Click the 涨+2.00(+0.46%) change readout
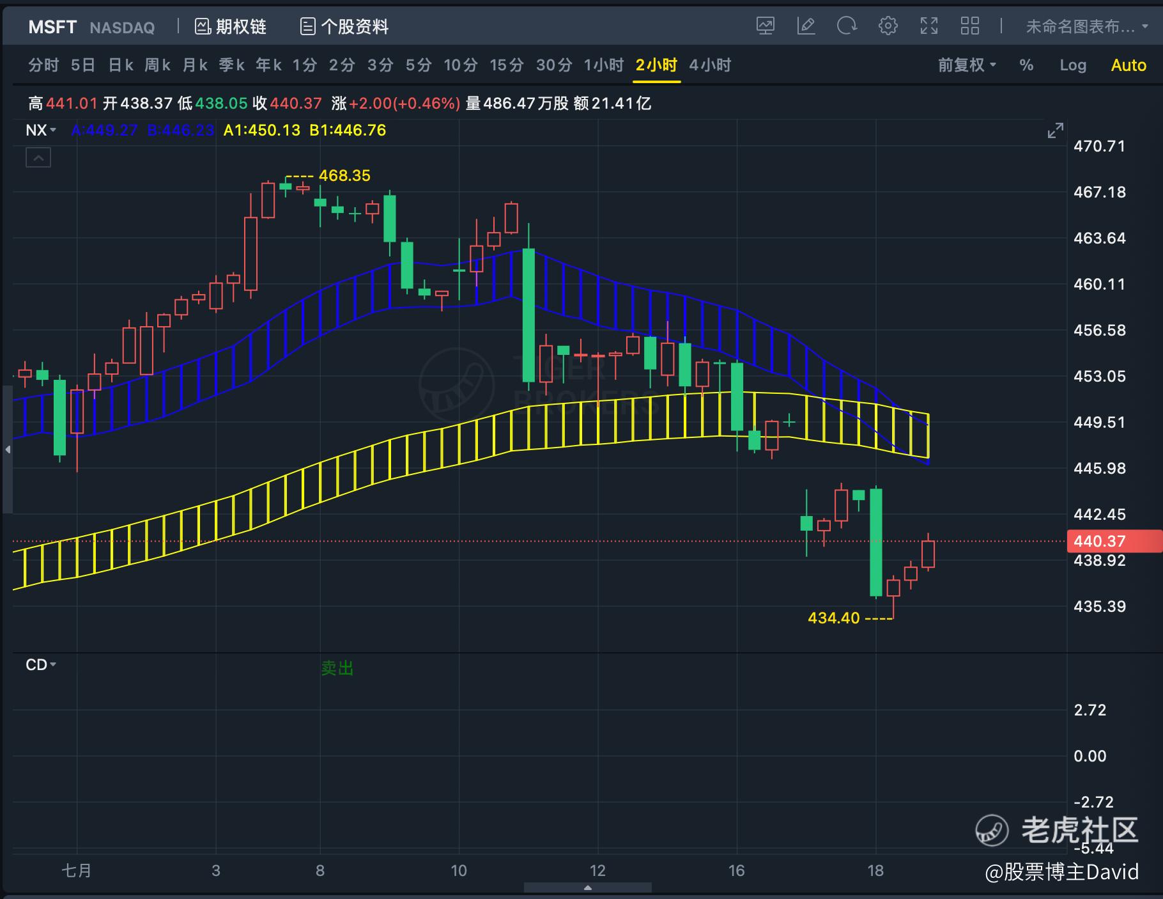Image resolution: width=1163 pixels, height=899 pixels. tap(396, 103)
